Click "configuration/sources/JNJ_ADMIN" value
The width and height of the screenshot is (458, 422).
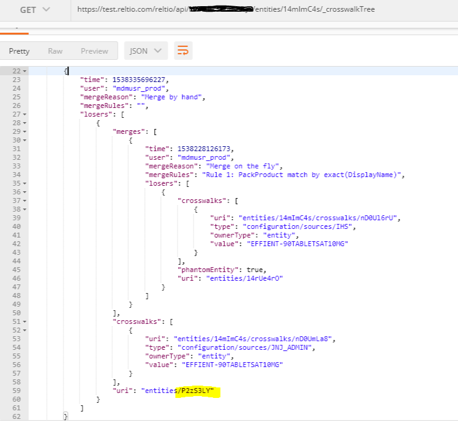click(x=245, y=347)
